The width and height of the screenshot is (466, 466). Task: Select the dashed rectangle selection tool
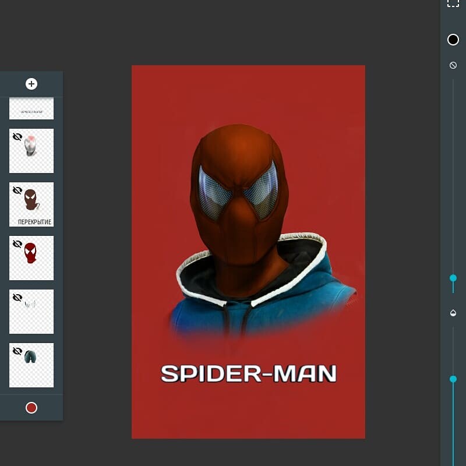453,2
